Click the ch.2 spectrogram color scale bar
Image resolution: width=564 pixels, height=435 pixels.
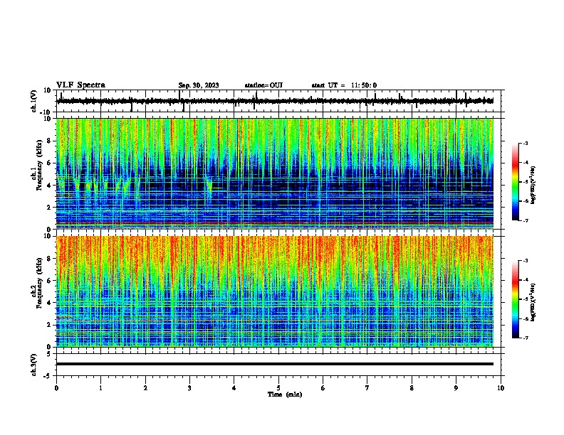click(516, 299)
